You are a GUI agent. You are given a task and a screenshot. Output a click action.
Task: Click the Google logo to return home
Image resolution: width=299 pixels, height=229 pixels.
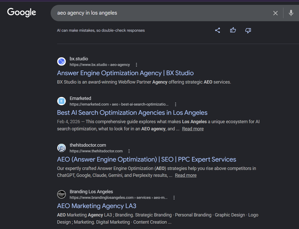21,13
